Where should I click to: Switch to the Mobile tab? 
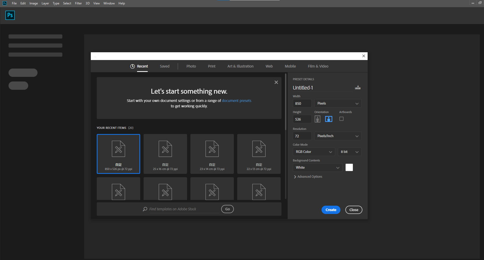tap(290, 66)
